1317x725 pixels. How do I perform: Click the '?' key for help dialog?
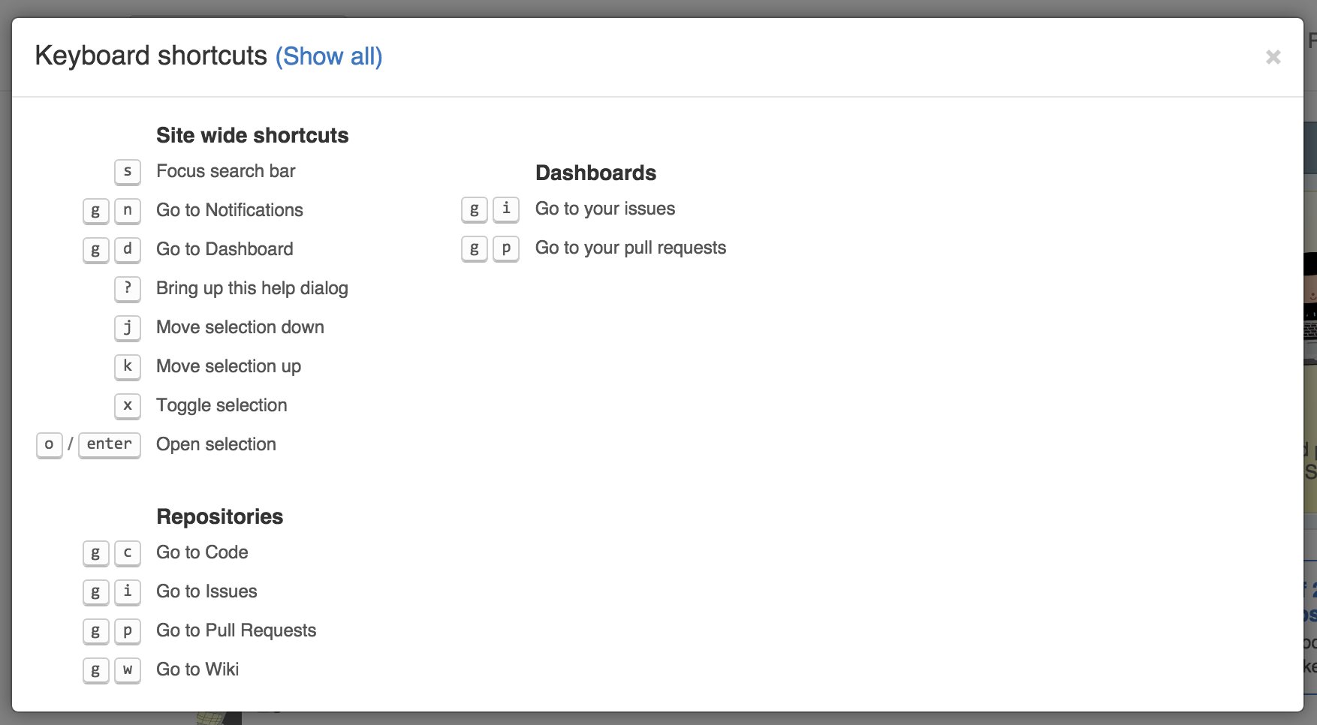(128, 289)
